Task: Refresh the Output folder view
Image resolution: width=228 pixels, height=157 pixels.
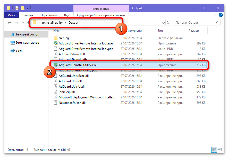Action: click(x=168, y=23)
